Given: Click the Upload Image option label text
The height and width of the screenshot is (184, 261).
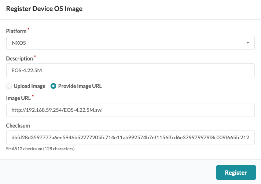Looking at the screenshot, I should (x=29, y=87).
